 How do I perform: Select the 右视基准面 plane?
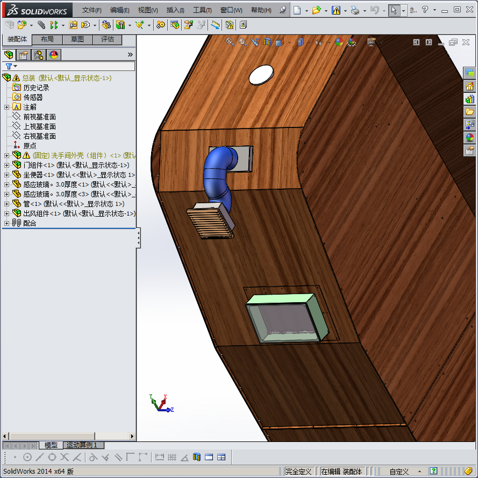[40, 136]
